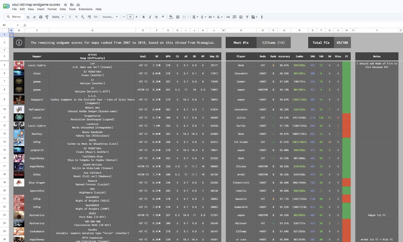Click the Revolution Deathsquad map thumbnail

[19, 118]
